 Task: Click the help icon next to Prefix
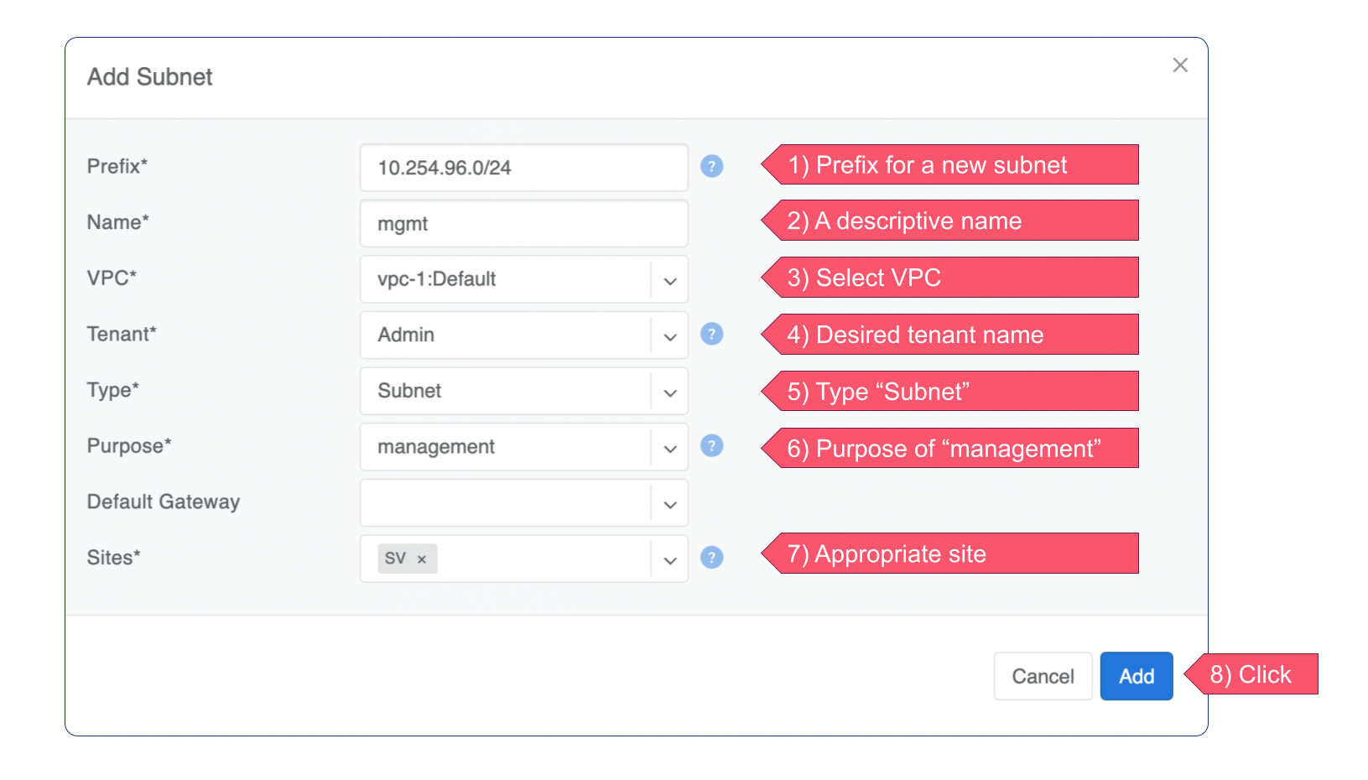pyautogui.click(x=711, y=166)
